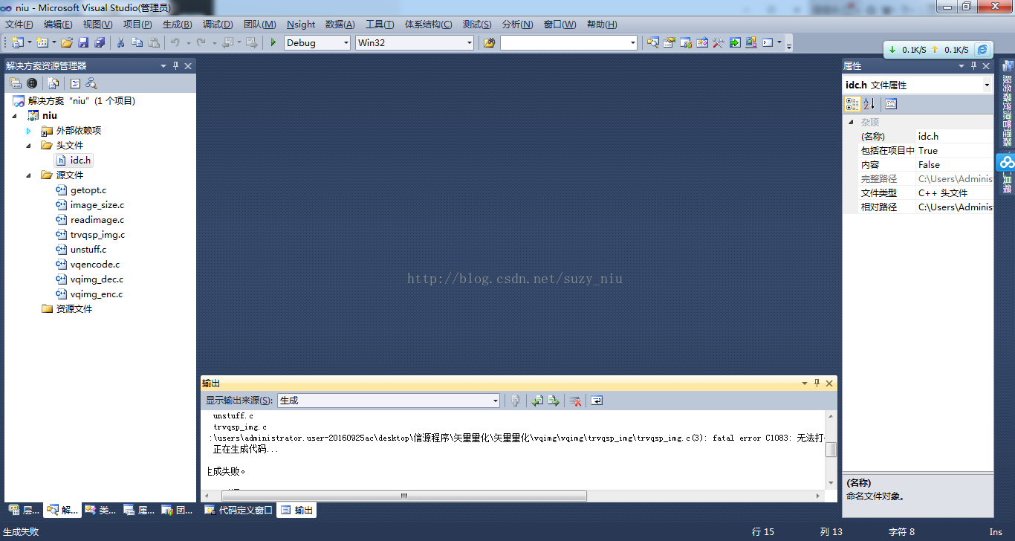
Task: Go to next message icon in Output
Action: (x=554, y=401)
